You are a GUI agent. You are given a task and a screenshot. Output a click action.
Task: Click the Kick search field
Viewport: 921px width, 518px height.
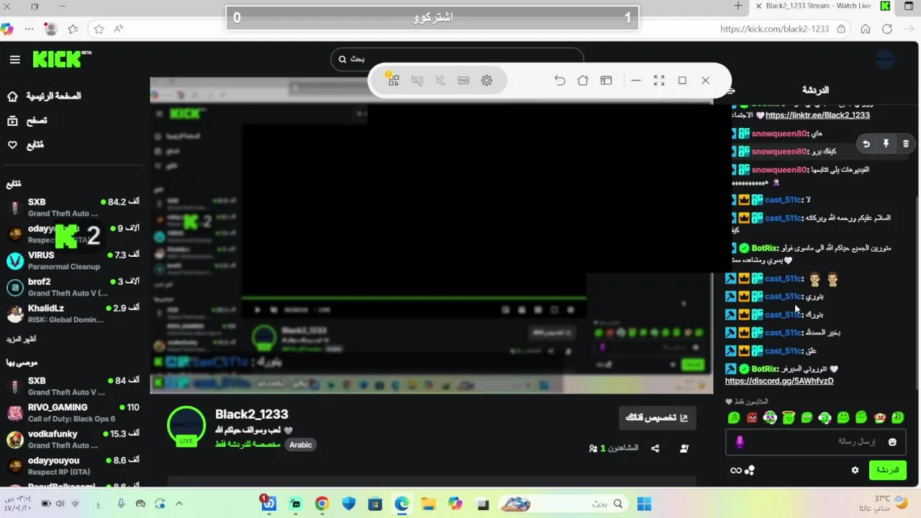click(x=457, y=59)
